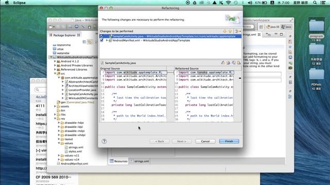Click Refactored Source import com.tanaka line
Image resolution: width=330 pixels, height=185 pixels.
click(206, 72)
